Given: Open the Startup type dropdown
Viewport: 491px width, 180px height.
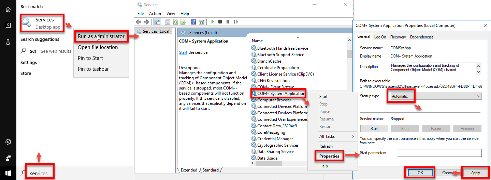Looking at the screenshot, I should [x=436, y=96].
